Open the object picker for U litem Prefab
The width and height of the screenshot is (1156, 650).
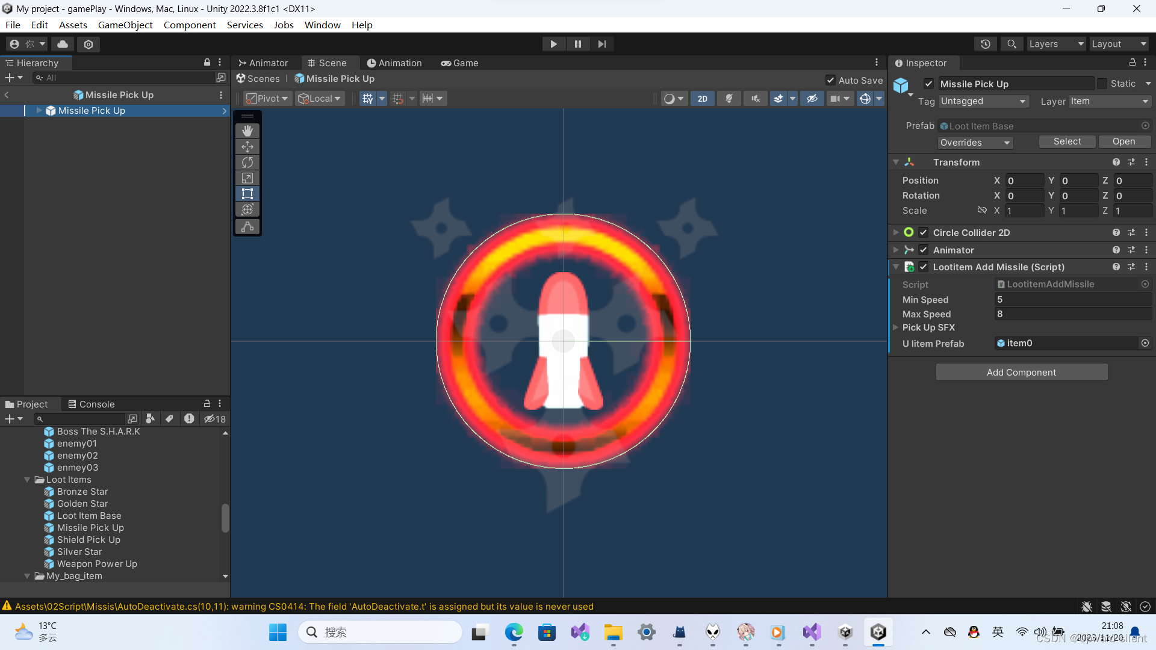coord(1145,343)
